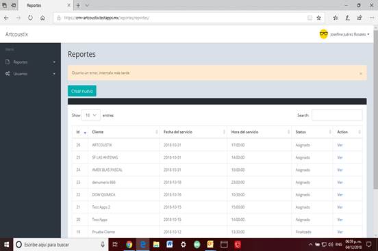Open browser settings and more menu
Viewport: 378px width, 251px height.
[x=372, y=18]
